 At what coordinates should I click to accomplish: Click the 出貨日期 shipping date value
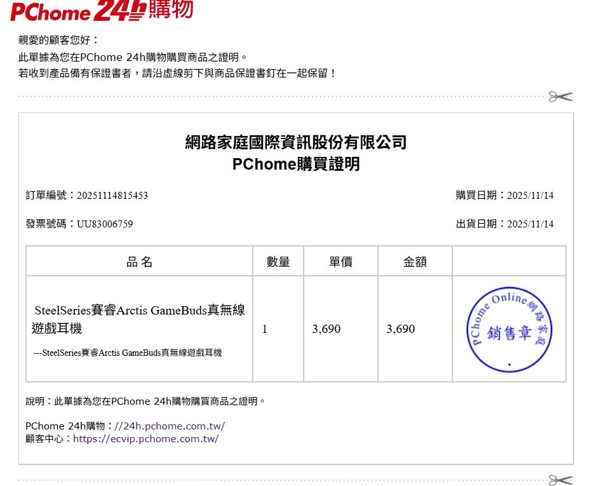click(x=530, y=224)
